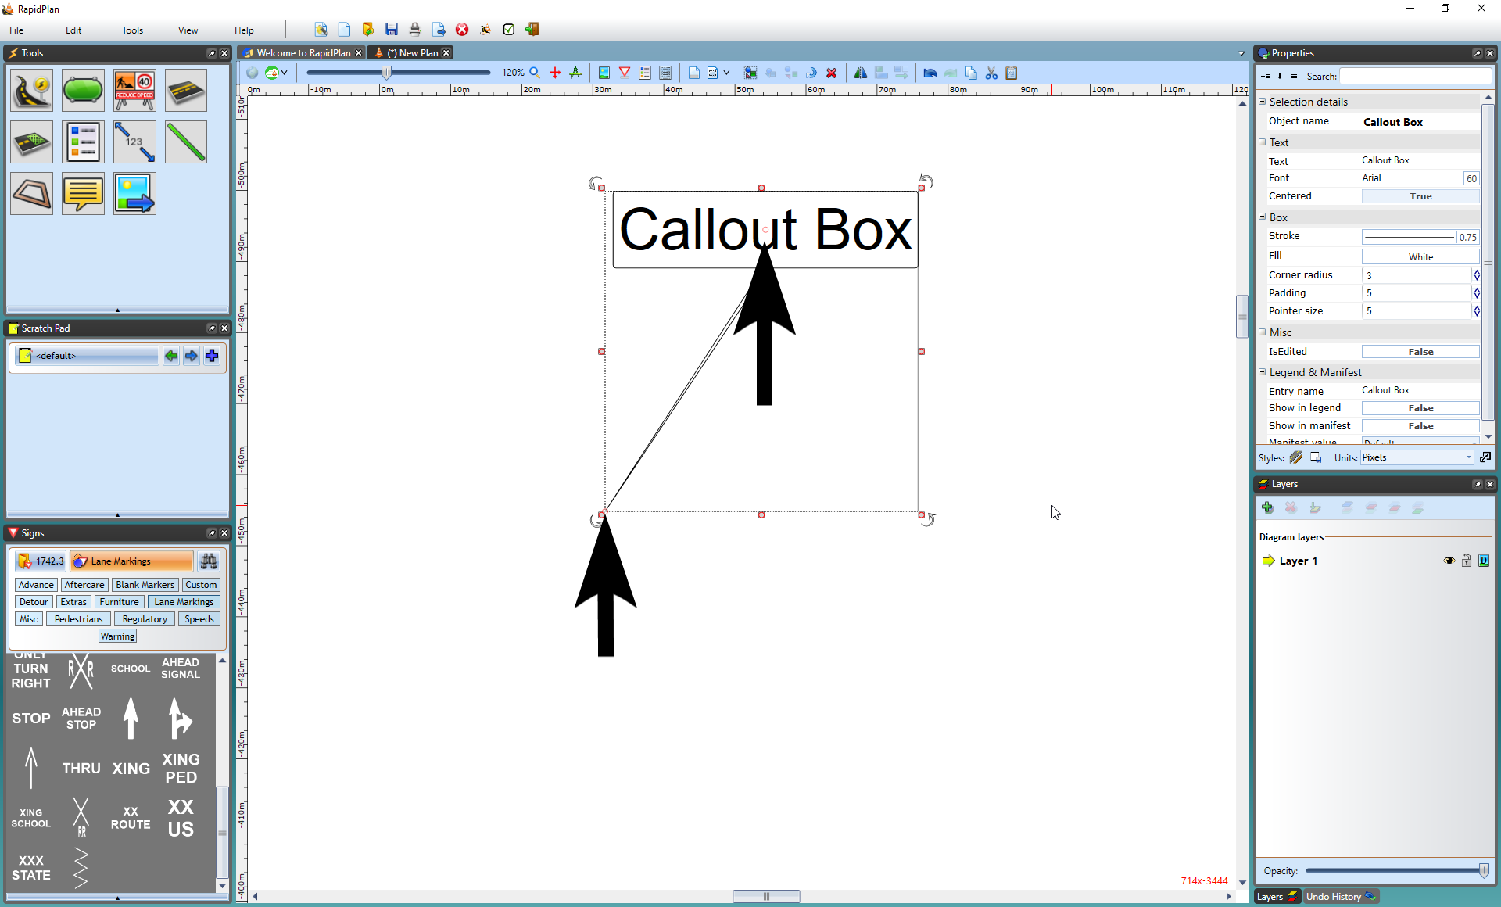Click the Advance signs category tab
1501x907 pixels.
click(37, 584)
